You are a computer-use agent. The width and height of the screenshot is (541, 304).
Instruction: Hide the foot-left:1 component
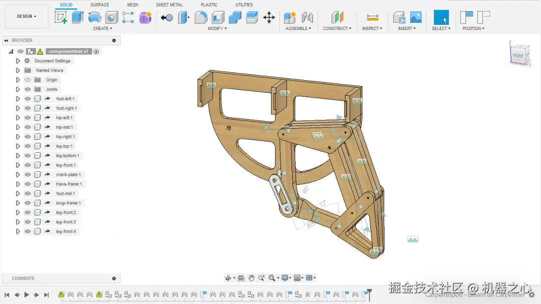28,99
